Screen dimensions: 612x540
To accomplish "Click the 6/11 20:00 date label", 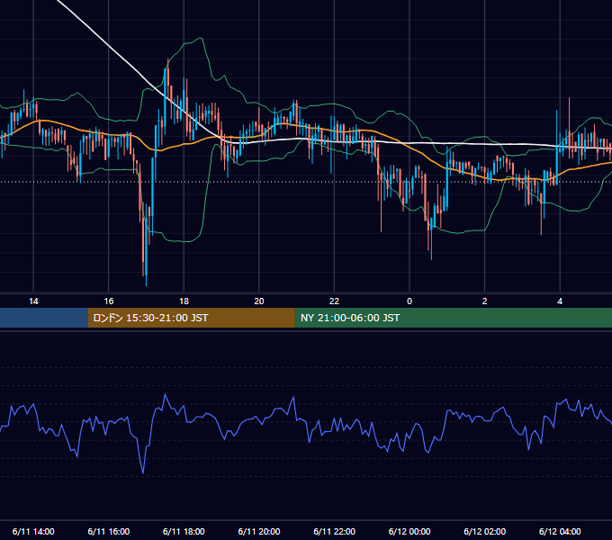I will (x=259, y=531).
